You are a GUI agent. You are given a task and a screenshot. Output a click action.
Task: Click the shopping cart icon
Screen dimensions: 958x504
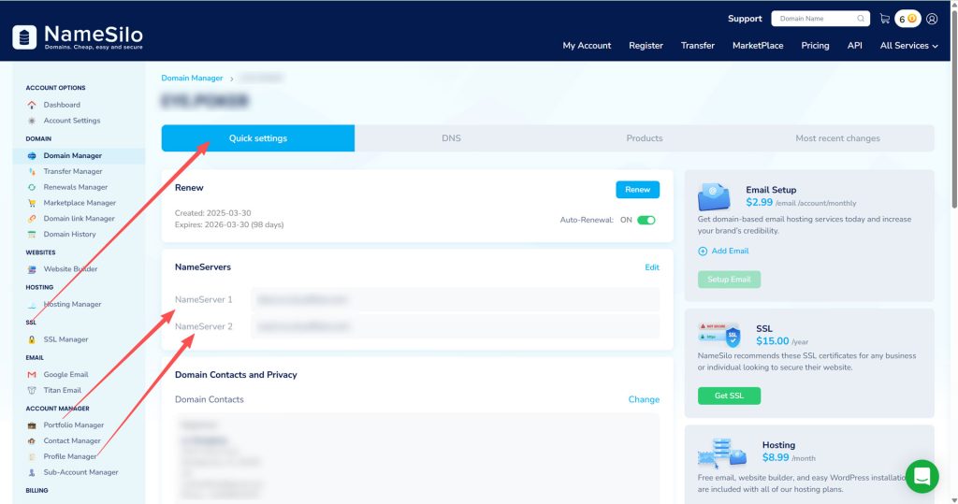coord(884,19)
